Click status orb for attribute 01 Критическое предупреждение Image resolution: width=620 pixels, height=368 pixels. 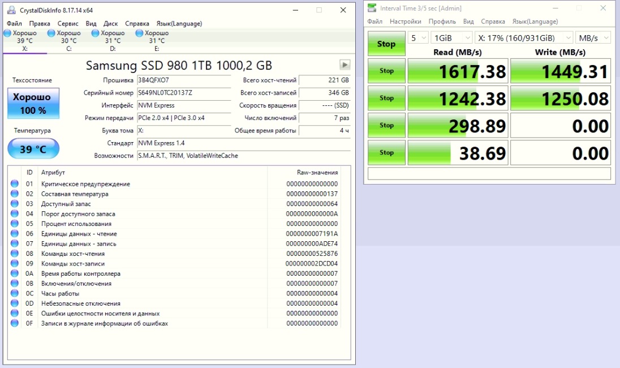[x=15, y=183]
